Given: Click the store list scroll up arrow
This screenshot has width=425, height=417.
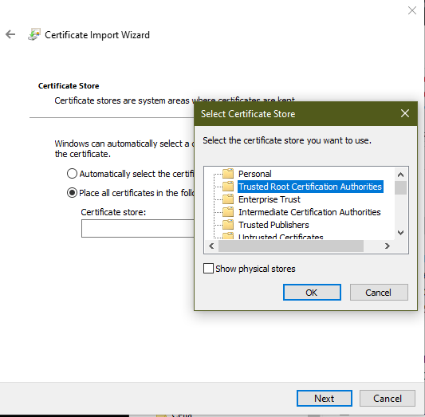Looking at the screenshot, I should pos(400,175).
